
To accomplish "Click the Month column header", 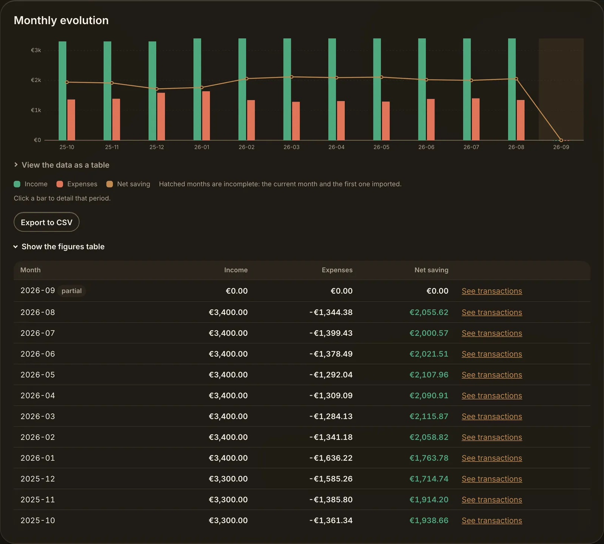I will (x=31, y=270).
